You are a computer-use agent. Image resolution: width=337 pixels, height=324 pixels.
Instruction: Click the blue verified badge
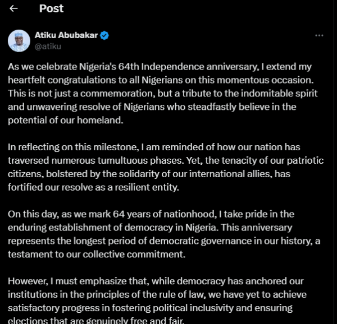click(x=104, y=35)
